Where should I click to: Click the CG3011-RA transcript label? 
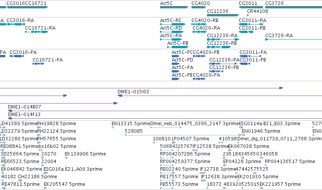click(252, 20)
